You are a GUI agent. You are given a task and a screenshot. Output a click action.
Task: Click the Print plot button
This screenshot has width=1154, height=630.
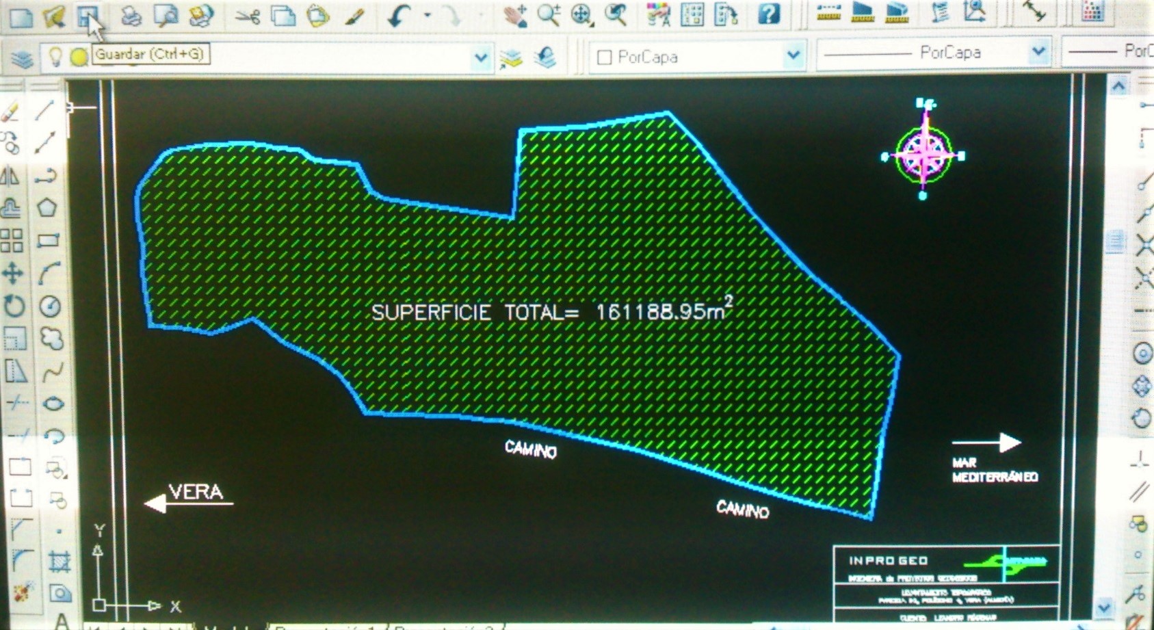click(131, 16)
